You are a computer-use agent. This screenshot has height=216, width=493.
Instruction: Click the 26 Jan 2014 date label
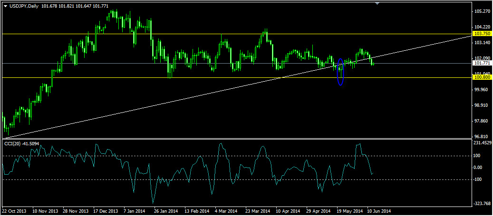coord(167,211)
